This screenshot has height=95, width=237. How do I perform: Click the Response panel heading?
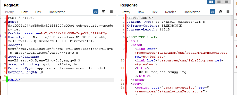pos(129,5)
